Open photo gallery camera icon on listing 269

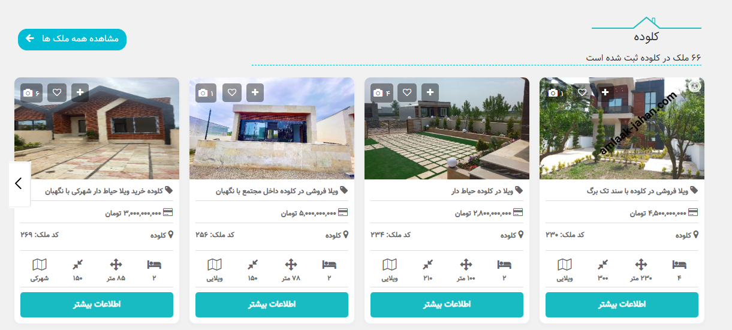(31, 92)
